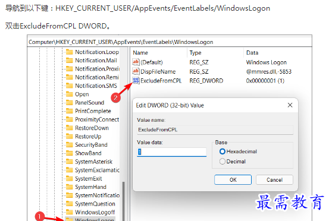329x221 pixels.
Task: Click the SystemExclamation folder icon
Action: (69, 170)
